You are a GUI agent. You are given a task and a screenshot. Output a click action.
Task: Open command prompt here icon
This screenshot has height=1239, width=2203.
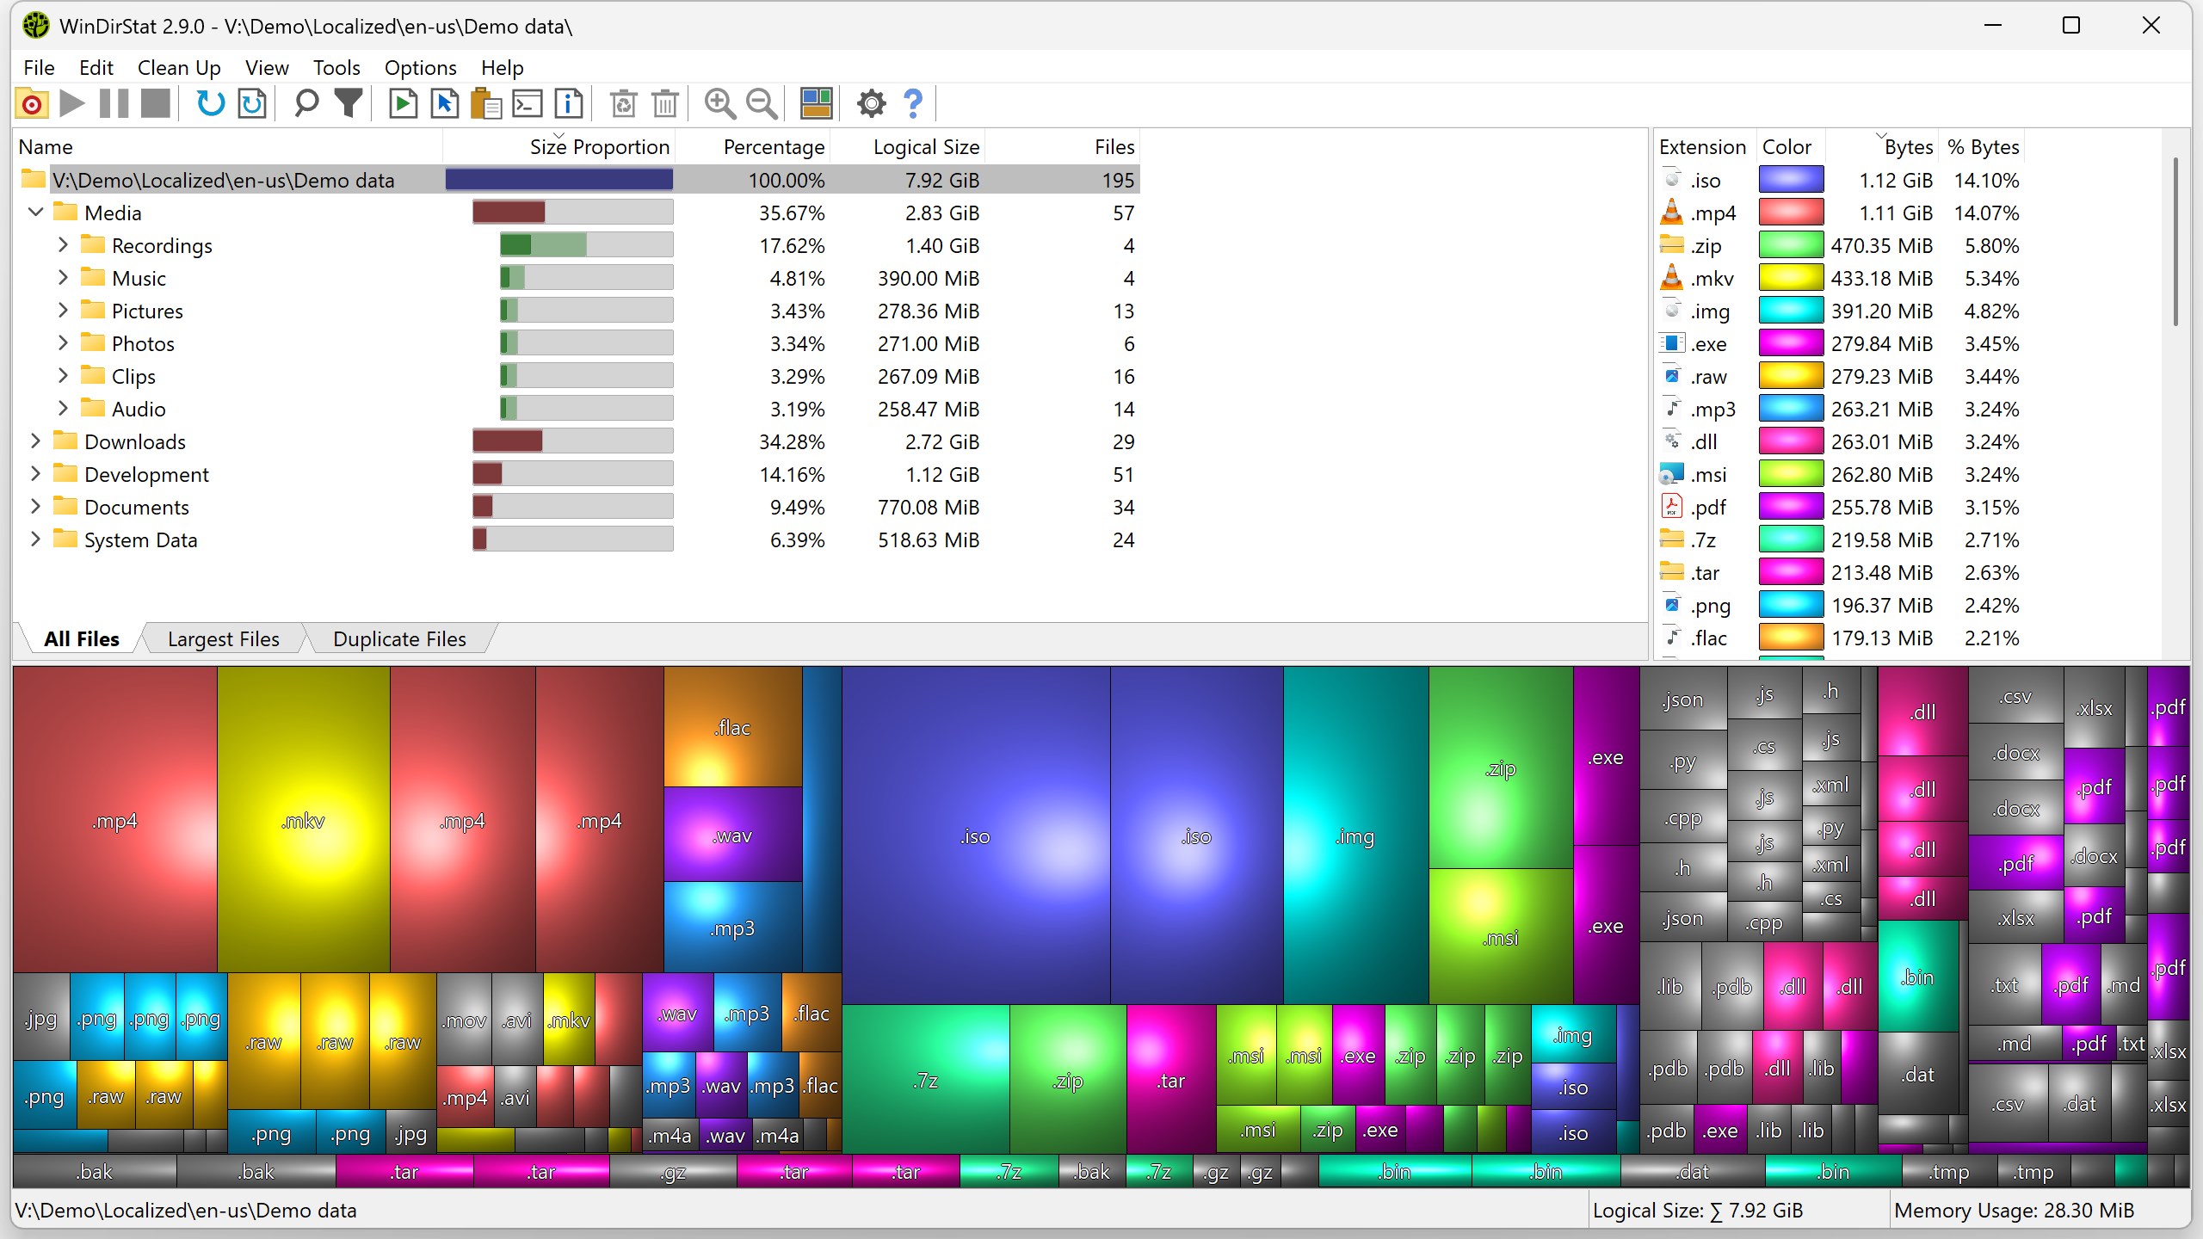[528, 104]
